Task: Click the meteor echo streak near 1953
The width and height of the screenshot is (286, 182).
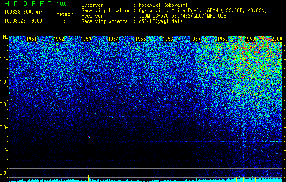Action: tap(89, 136)
